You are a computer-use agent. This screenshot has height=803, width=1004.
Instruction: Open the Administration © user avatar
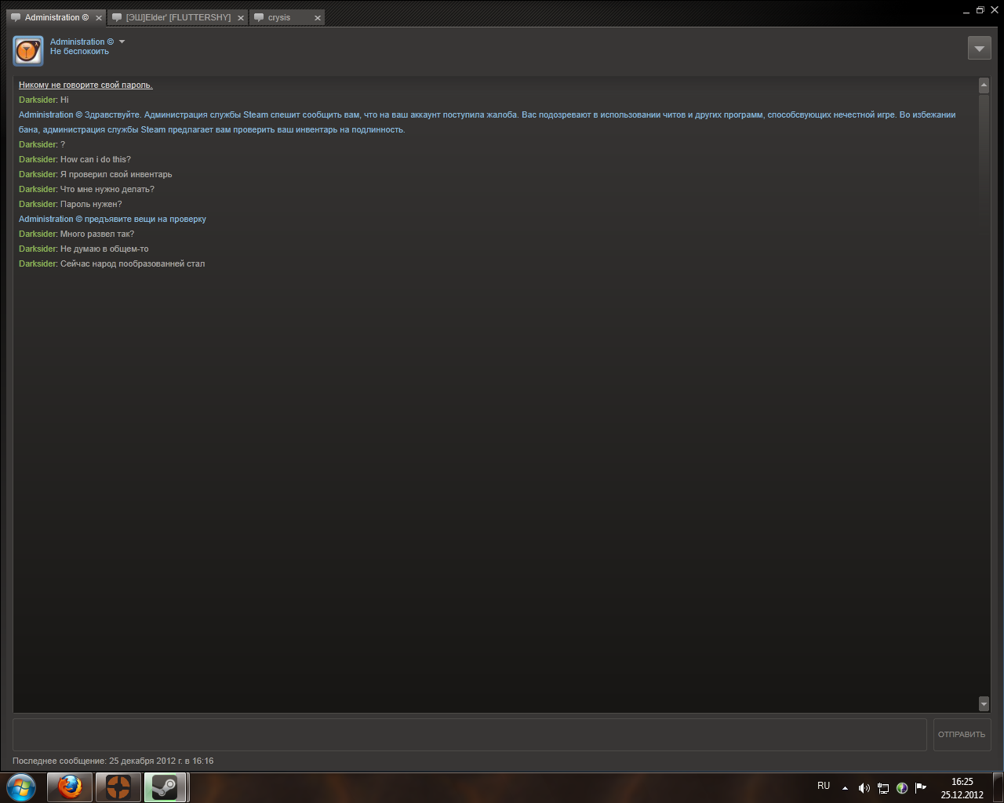point(28,51)
